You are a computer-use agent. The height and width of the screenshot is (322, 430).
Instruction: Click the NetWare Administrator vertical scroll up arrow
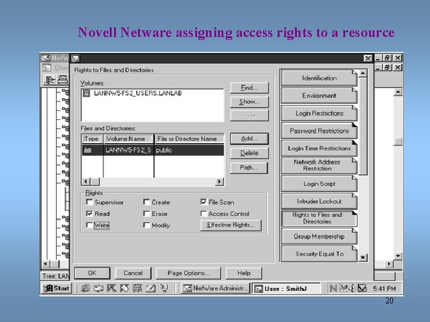tap(398, 92)
